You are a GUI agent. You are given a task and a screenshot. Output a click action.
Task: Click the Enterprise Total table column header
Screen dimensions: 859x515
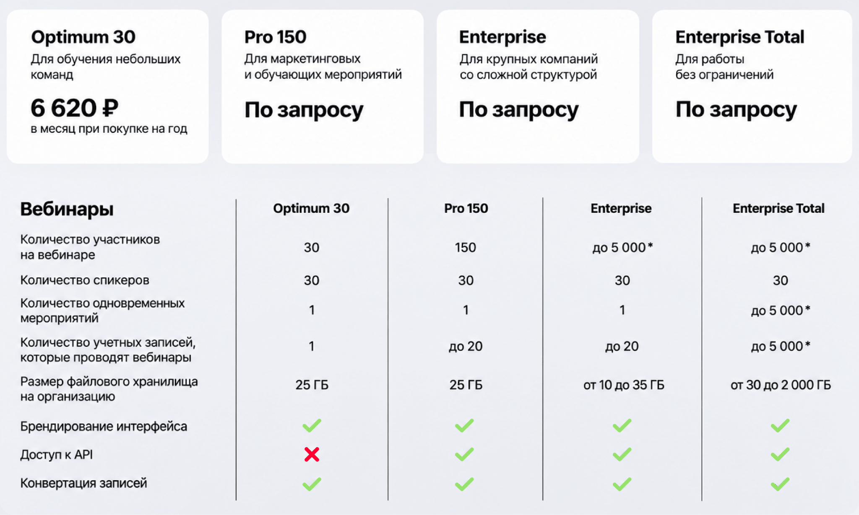point(778,208)
